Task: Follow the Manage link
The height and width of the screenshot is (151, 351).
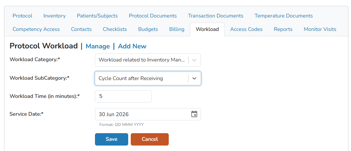Action: [x=98, y=46]
